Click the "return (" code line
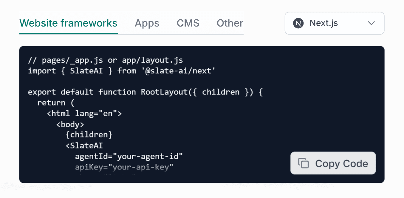This screenshot has width=404, height=198. (56, 103)
